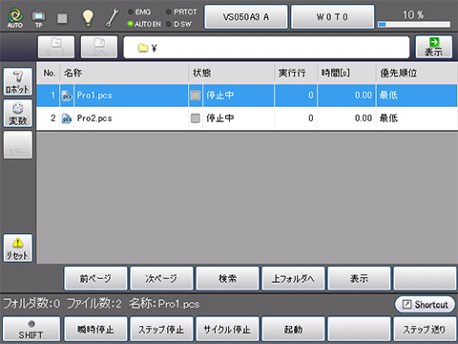The image size is (458, 344).
Task: Click the ¥ folder path field
Action: [x=266, y=48]
